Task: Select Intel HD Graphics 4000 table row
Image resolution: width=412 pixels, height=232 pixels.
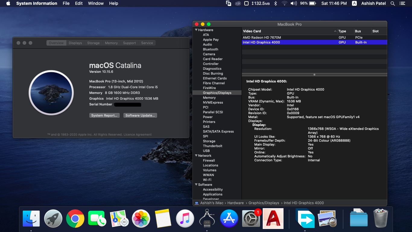Action: [315, 42]
